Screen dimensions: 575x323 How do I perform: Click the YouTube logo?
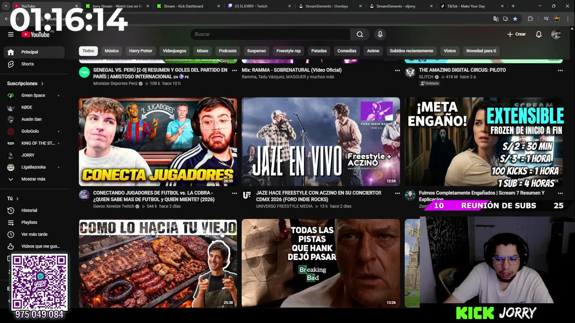pyautogui.click(x=35, y=35)
